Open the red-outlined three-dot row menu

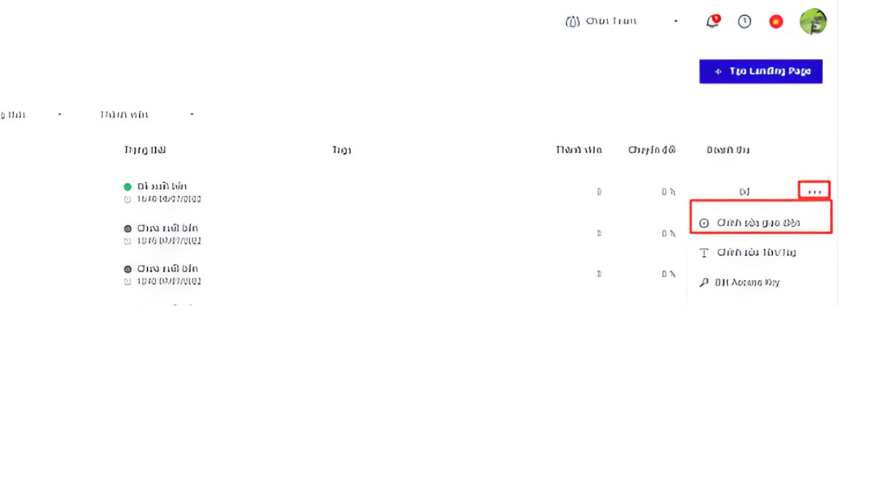click(x=814, y=192)
